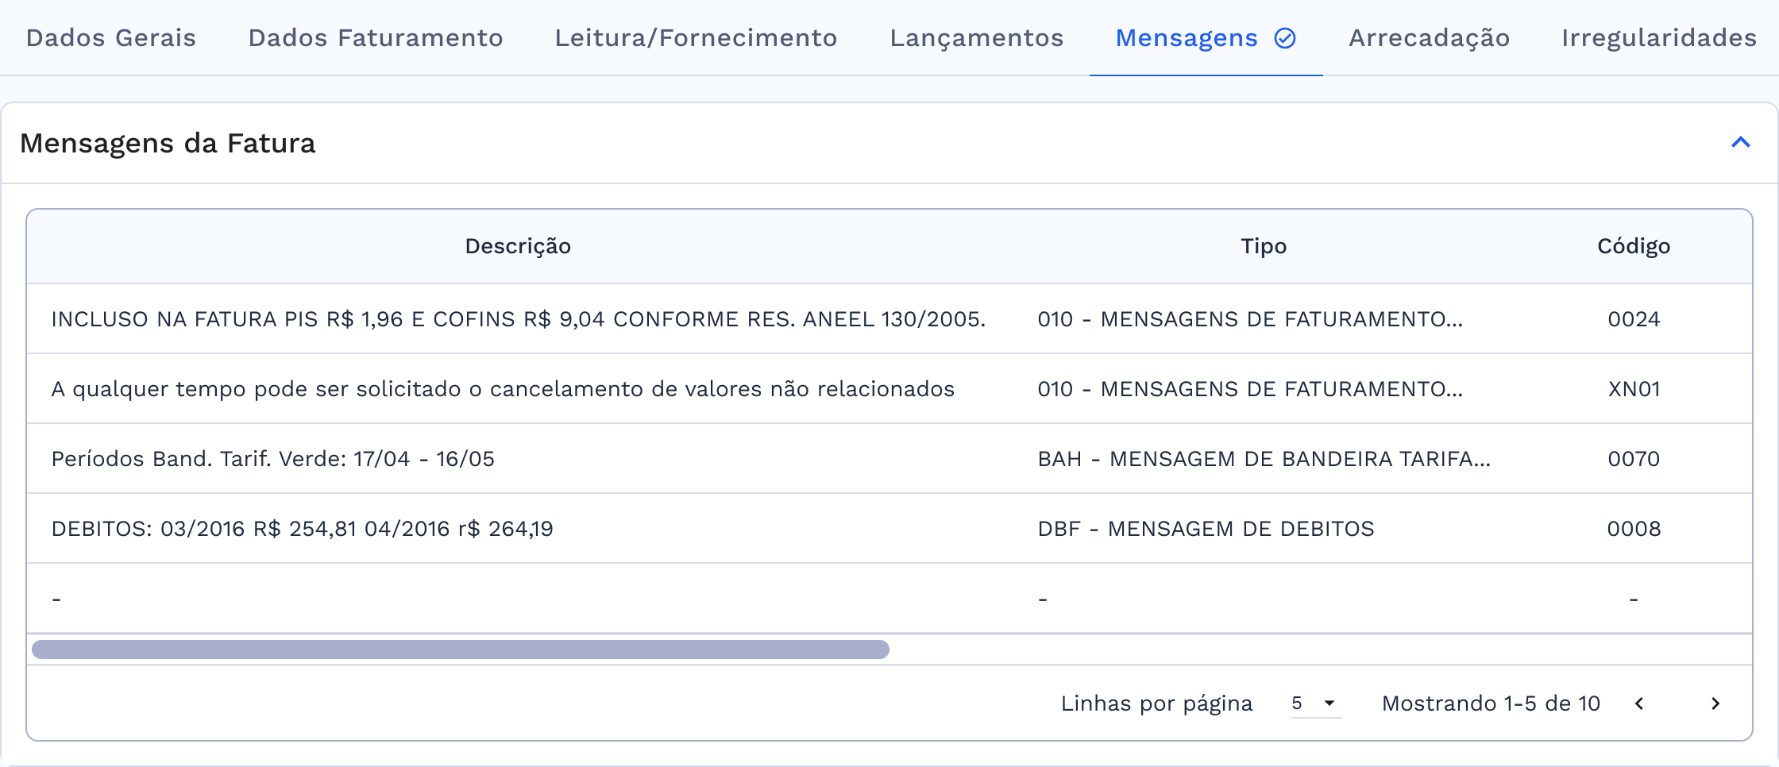Select the DEBITOS message row
This screenshot has width=1779, height=767.
[517, 529]
